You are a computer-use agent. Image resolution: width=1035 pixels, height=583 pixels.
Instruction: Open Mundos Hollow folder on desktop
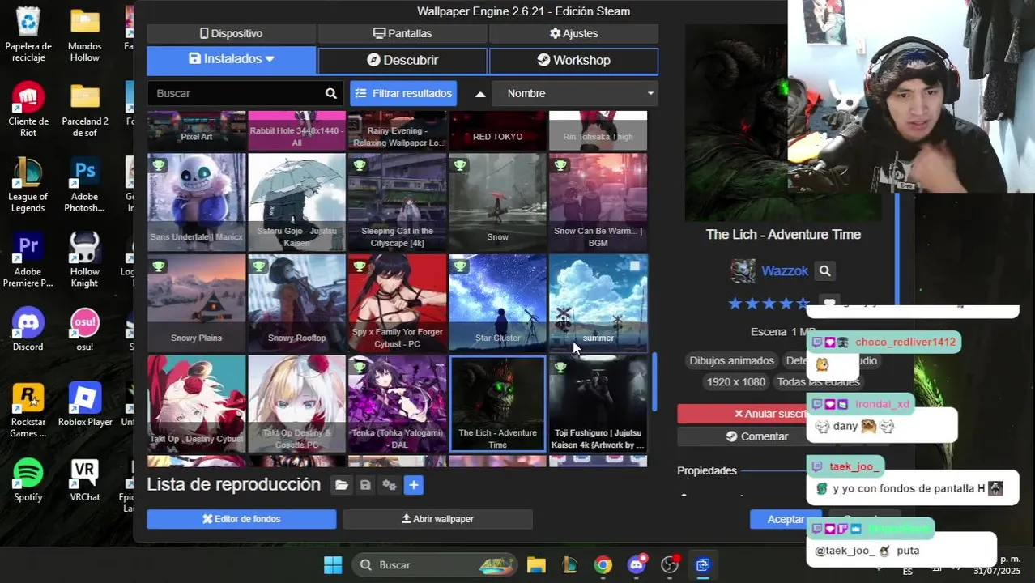pyautogui.click(x=84, y=35)
